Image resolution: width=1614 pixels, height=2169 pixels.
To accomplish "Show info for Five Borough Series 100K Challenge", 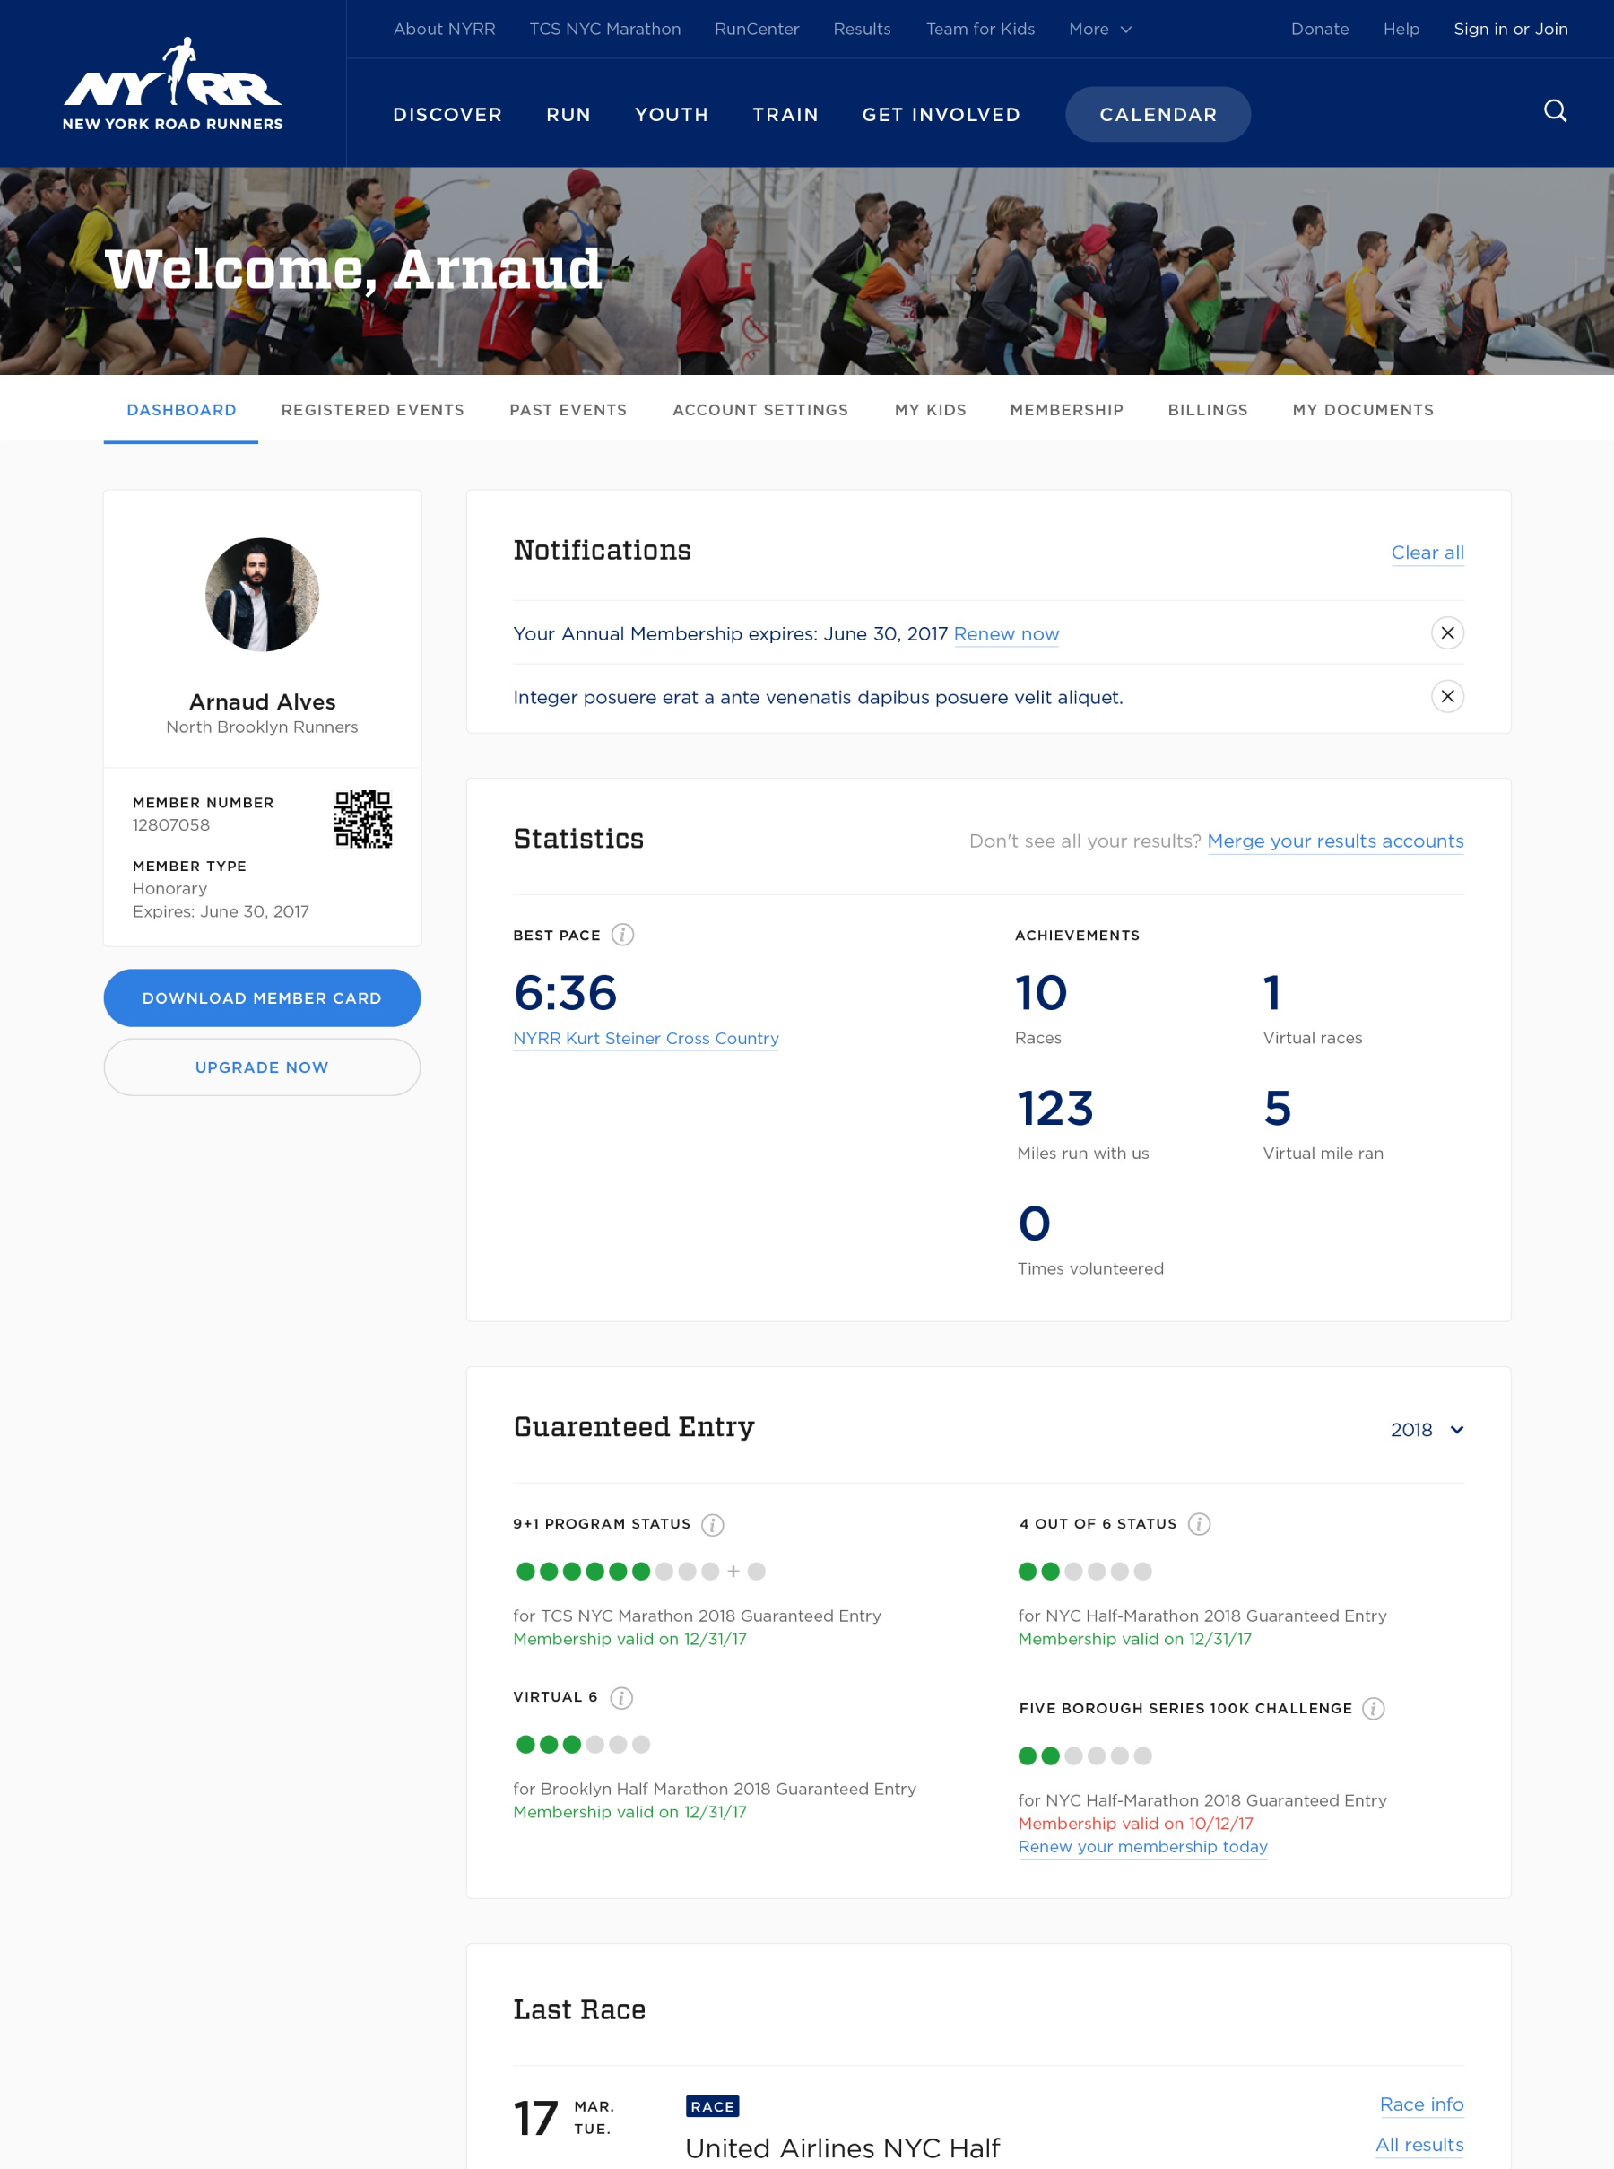I will (x=1373, y=1709).
